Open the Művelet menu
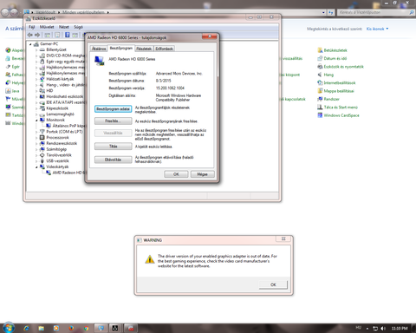 pyautogui.click(x=47, y=27)
